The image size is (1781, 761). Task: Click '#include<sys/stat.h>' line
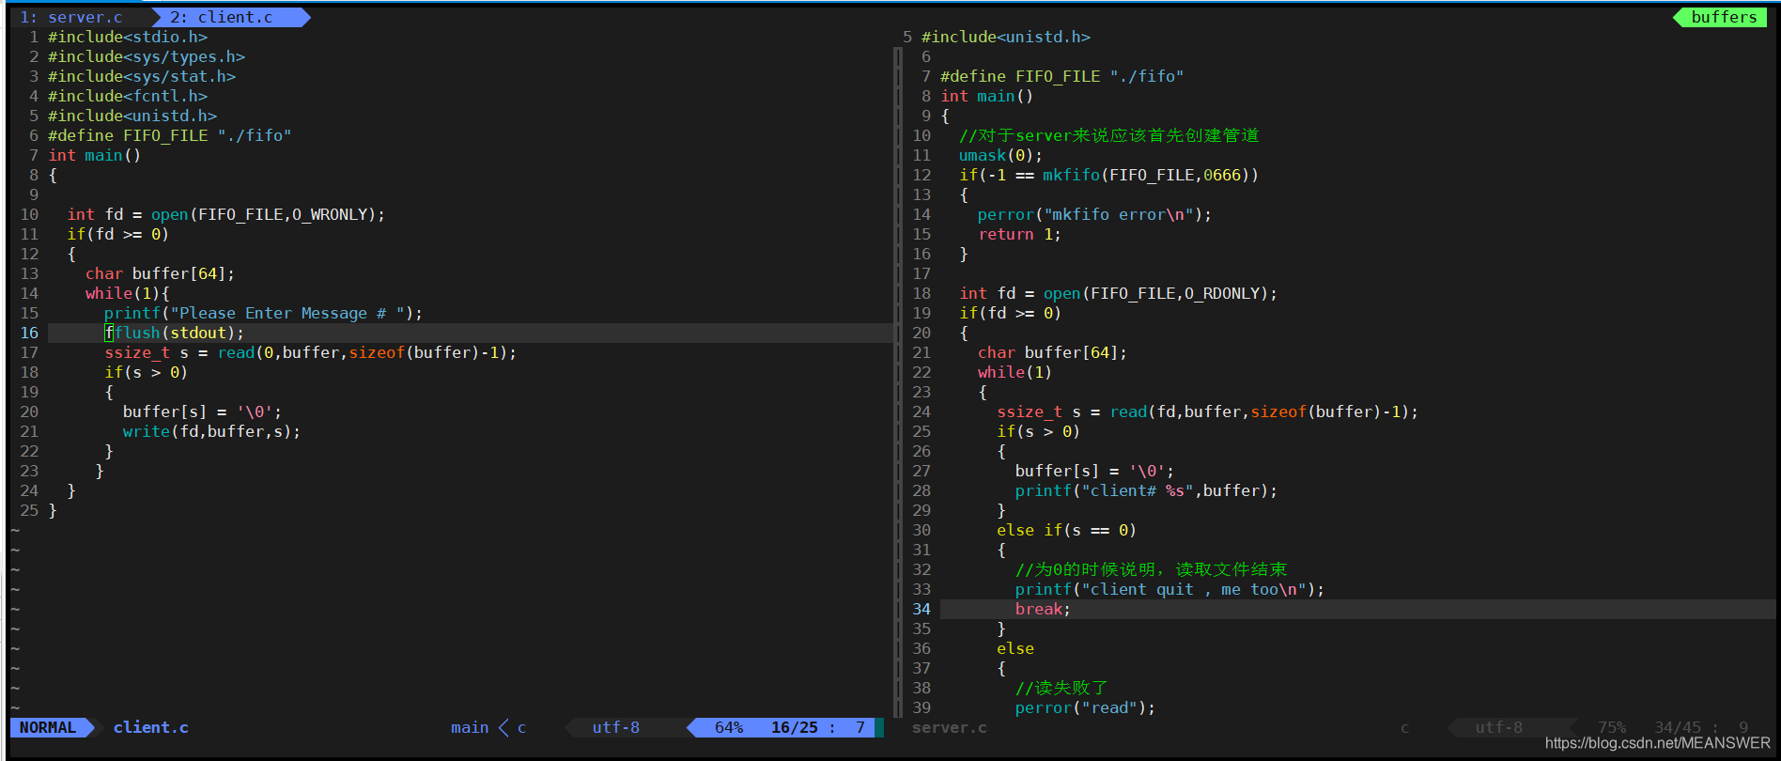142,76
